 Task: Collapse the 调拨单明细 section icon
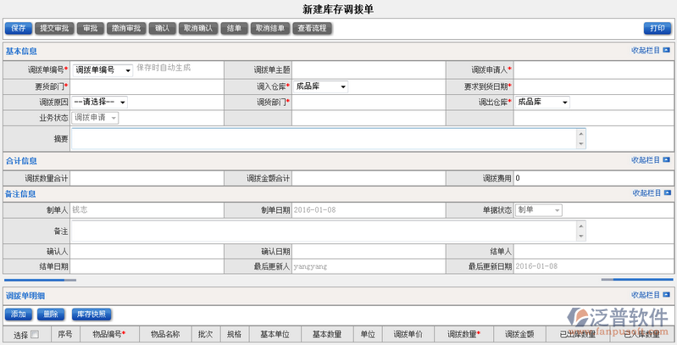tap(667, 295)
